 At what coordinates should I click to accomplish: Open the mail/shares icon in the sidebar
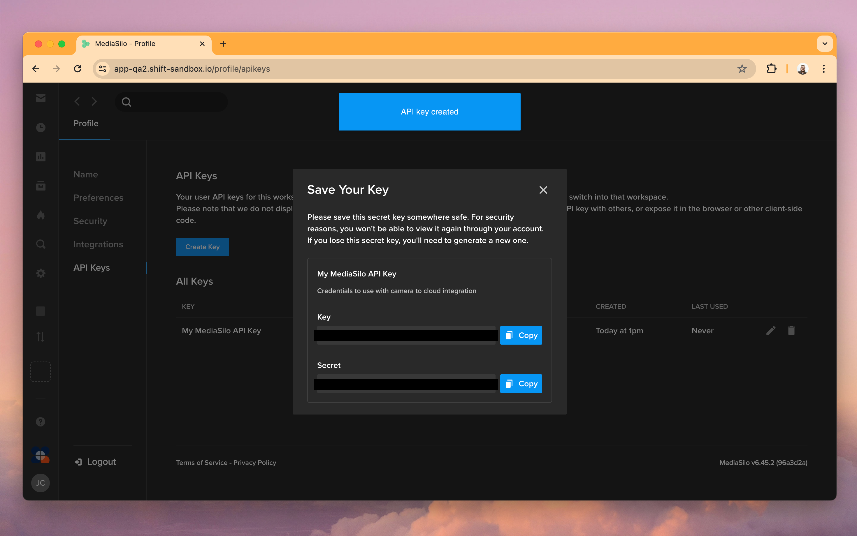click(41, 98)
